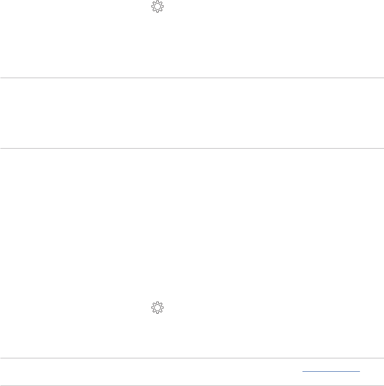The width and height of the screenshot is (384, 386).
Task: Follow the blue underlined hyperlink in the bottom row
Action: tap(331, 371)
